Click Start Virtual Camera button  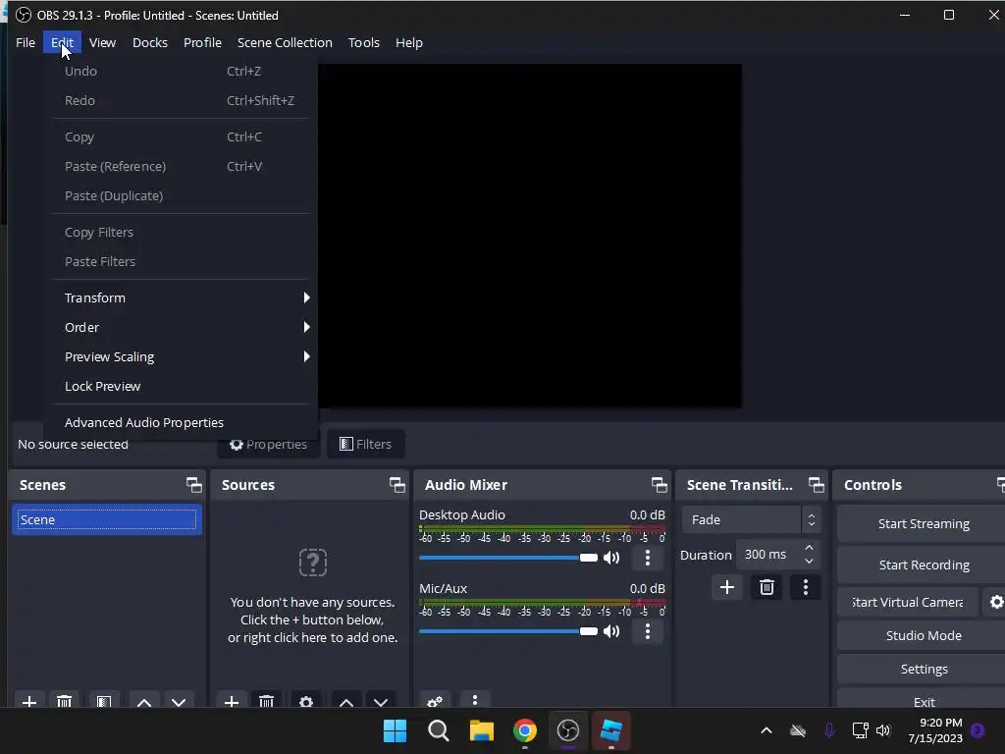[907, 602]
